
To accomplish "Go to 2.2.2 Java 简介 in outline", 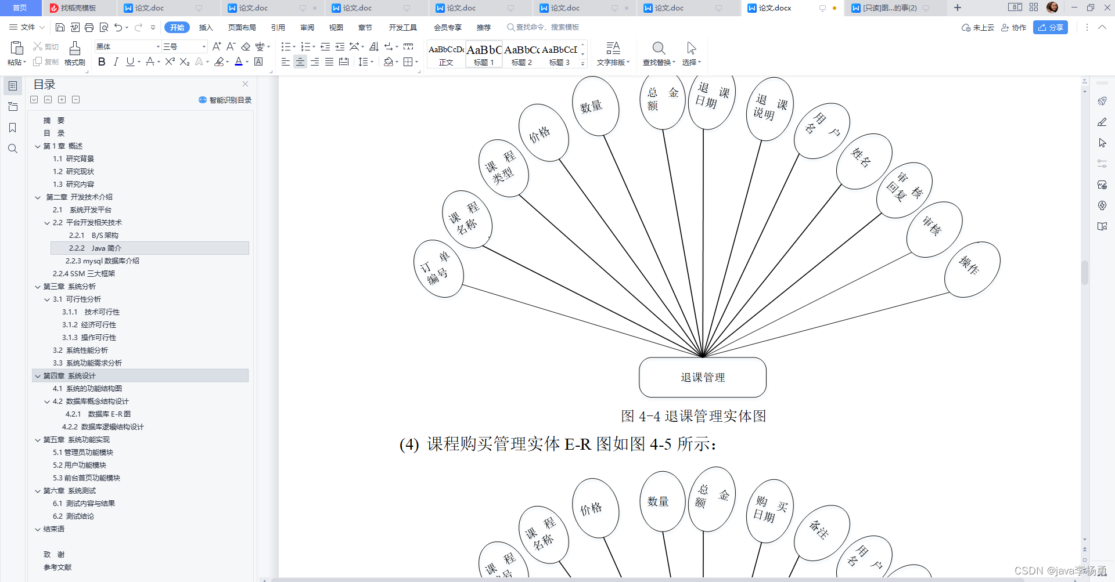I will (150, 248).
